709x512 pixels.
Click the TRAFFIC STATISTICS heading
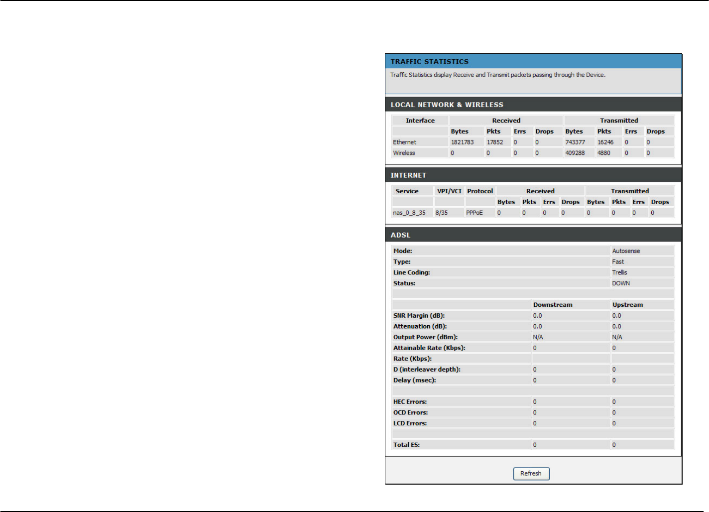point(429,62)
